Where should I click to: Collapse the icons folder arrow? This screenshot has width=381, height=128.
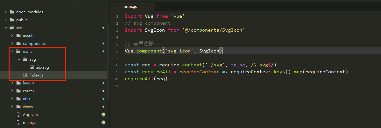coord(12,52)
